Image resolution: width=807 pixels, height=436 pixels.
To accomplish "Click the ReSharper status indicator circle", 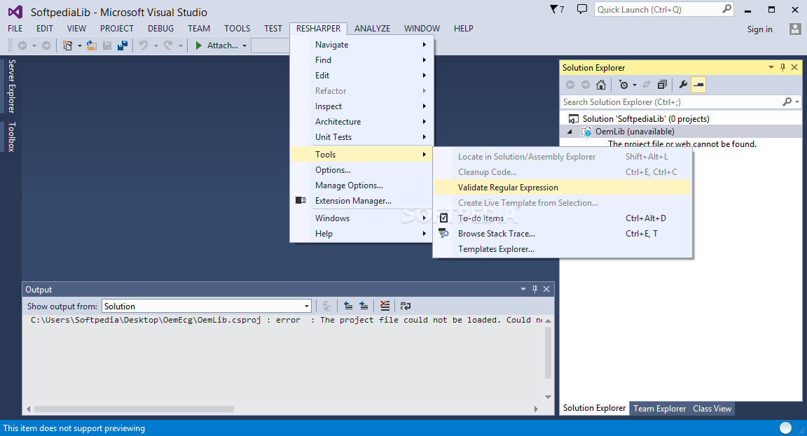I will 785,428.
